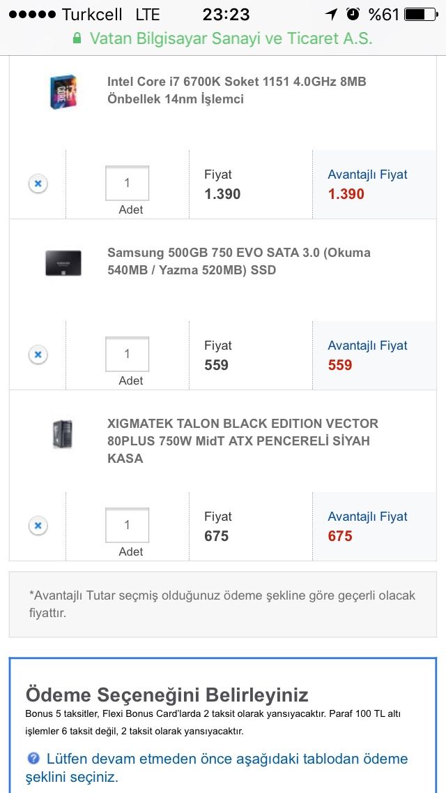Image resolution: width=446 pixels, height=793 pixels.
Task: Tap the blue question mark help icon
Action: coord(33,758)
